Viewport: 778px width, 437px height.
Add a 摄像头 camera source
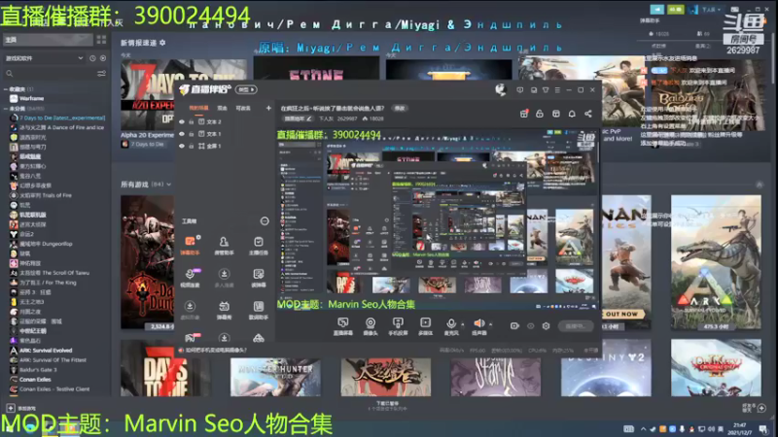371,326
